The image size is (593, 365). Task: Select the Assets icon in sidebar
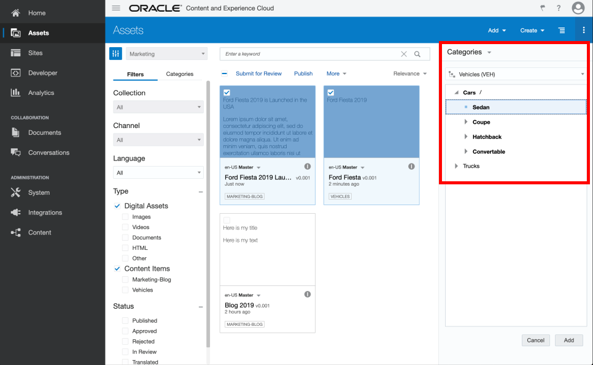pyautogui.click(x=15, y=33)
